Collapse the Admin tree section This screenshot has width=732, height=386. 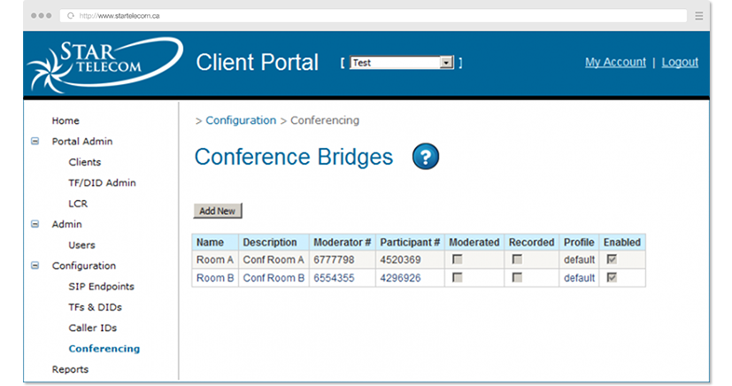click(35, 225)
